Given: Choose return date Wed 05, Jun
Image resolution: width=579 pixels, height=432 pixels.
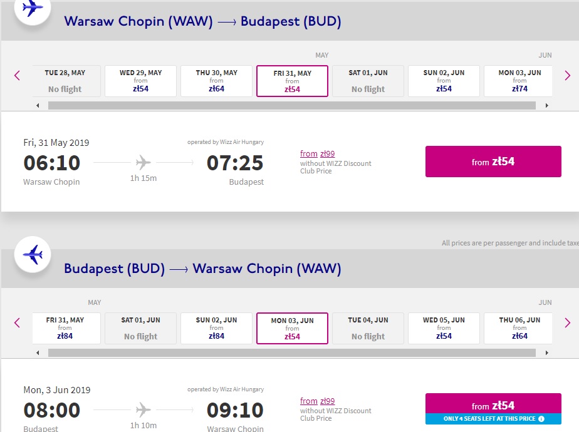Looking at the screenshot, I should 444,328.
